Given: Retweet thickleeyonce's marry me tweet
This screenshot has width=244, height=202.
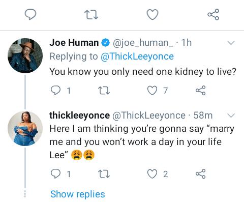Looking at the screenshot, I should pos(104,174).
